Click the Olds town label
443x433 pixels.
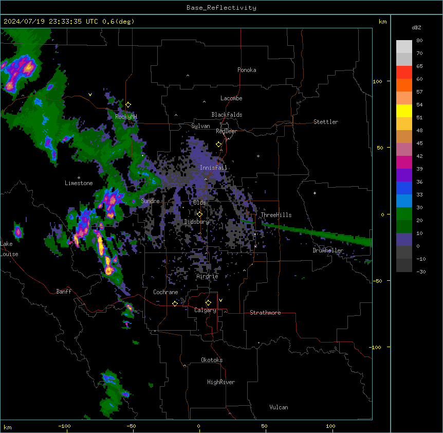(x=199, y=203)
